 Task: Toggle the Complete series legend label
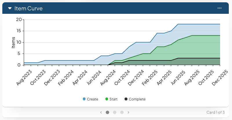click(x=137, y=99)
